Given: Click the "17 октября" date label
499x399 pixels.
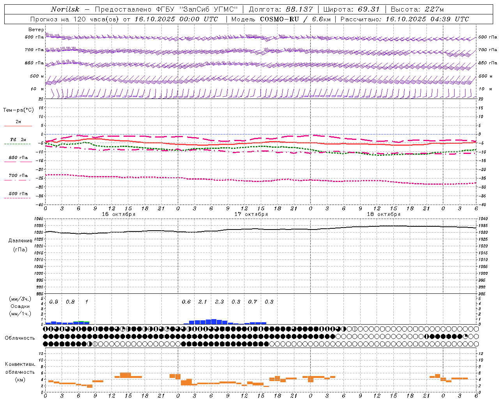Looking at the screenshot, I should pos(251,214).
